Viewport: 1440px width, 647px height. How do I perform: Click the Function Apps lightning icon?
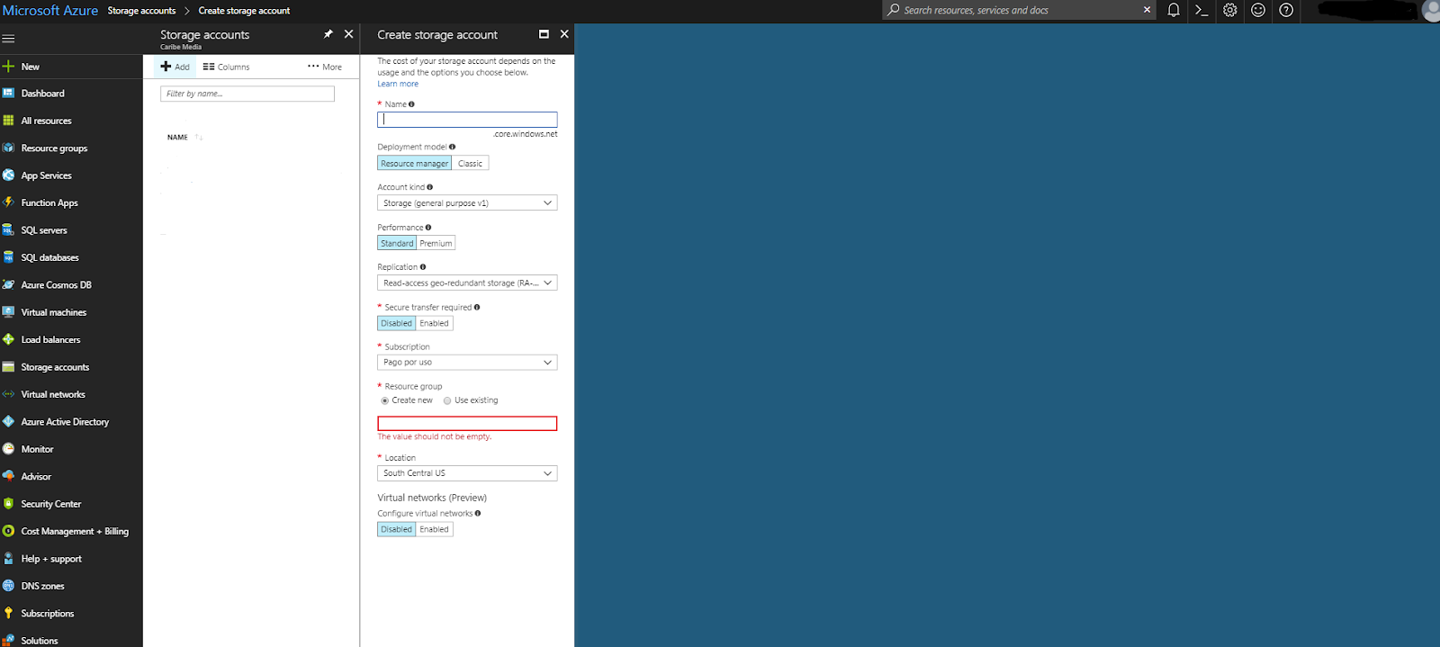point(8,202)
